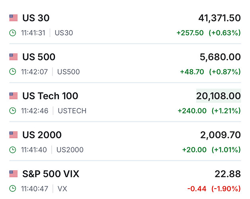Click the US flag beside US 2000

(x=14, y=135)
